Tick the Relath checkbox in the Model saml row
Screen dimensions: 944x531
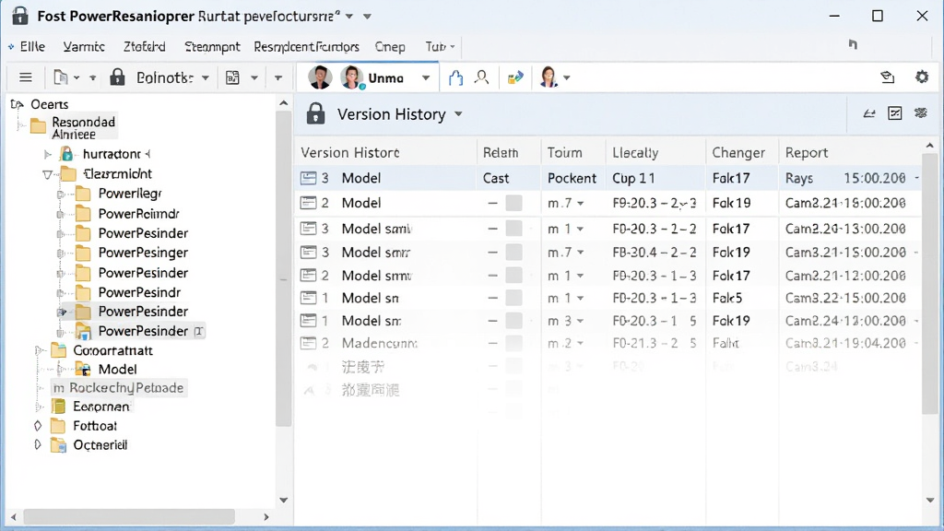pos(513,229)
